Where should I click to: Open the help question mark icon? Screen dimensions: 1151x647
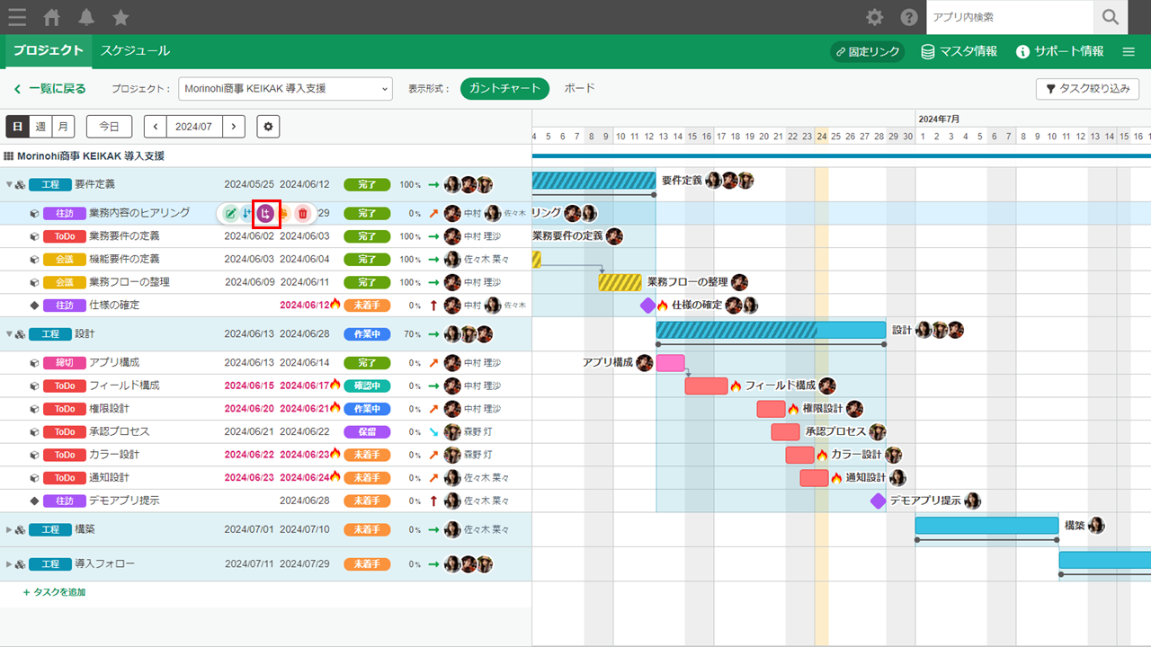909,17
